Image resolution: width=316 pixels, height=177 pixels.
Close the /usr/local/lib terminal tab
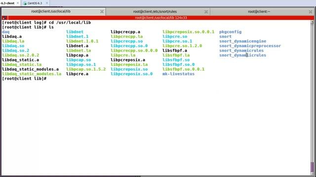(102, 12)
